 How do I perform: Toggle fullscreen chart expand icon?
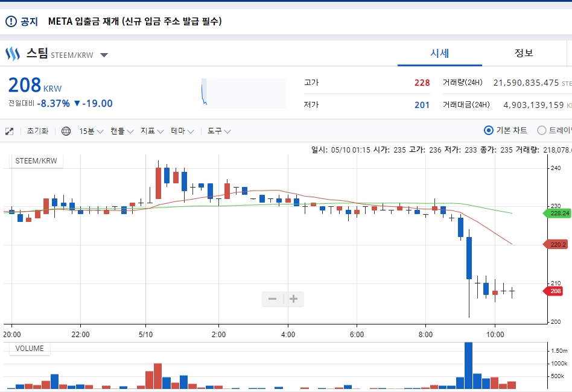(10, 131)
